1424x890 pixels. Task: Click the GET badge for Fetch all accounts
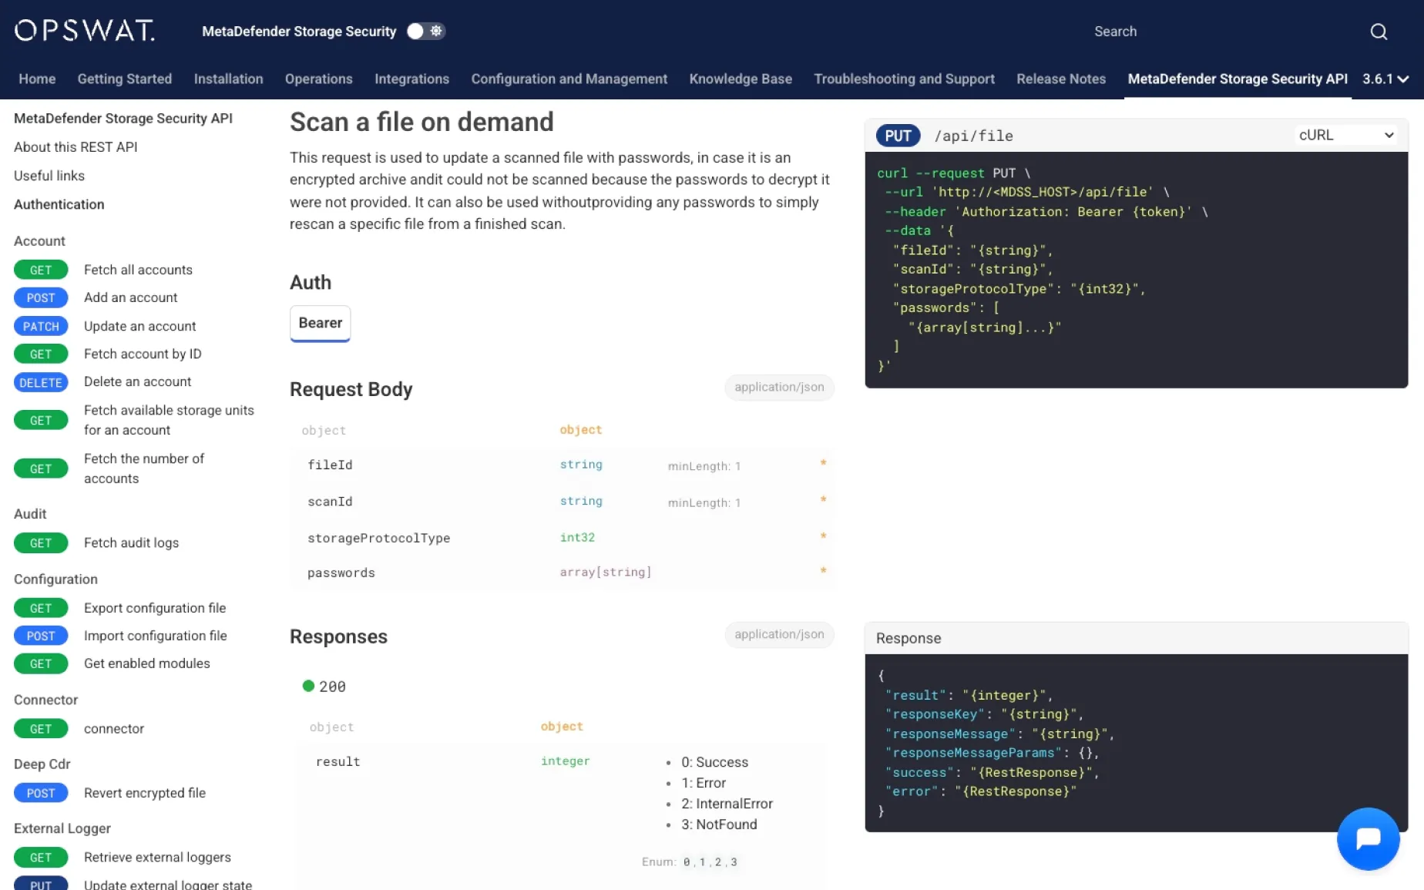point(41,270)
